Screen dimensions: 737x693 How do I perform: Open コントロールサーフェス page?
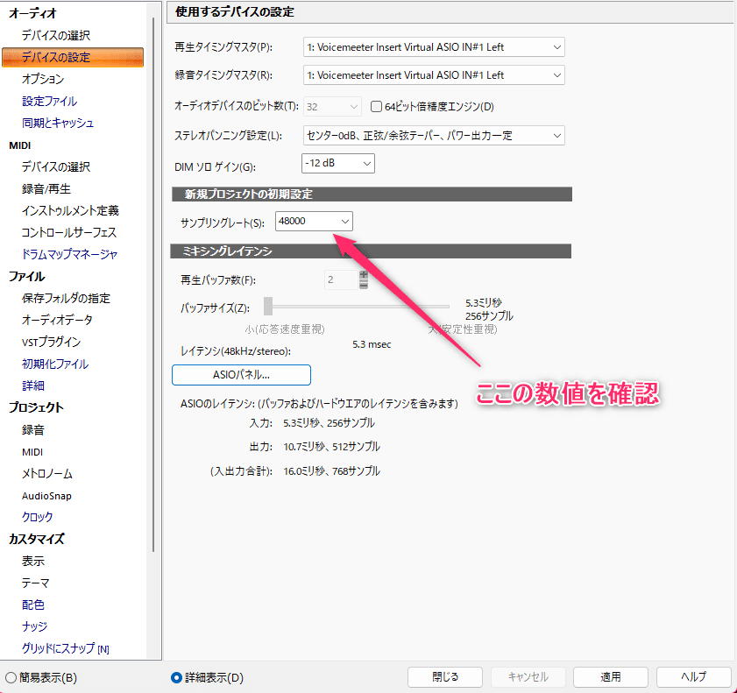(69, 232)
